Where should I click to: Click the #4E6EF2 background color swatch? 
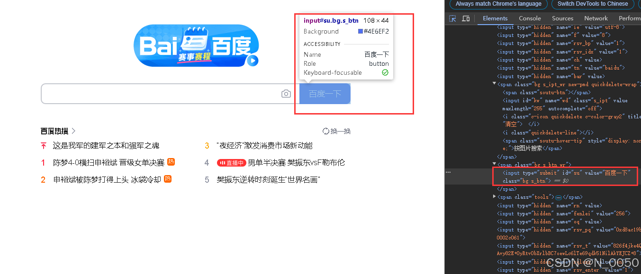pos(361,31)
